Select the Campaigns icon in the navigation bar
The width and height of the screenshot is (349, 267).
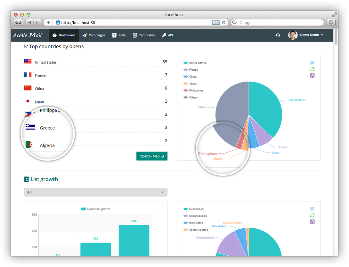pyautogui.click(x=84, y=35)
